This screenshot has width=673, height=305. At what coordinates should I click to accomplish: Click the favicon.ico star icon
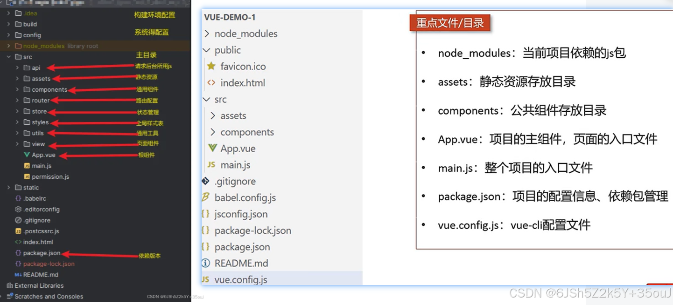(x=212, y=66)
